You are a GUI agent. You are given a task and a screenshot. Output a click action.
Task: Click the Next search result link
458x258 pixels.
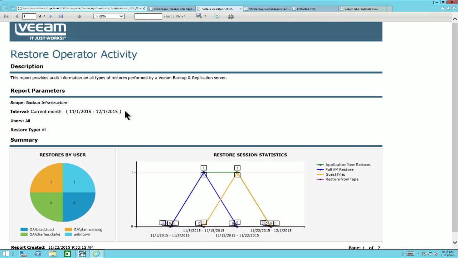coord(181,16)
